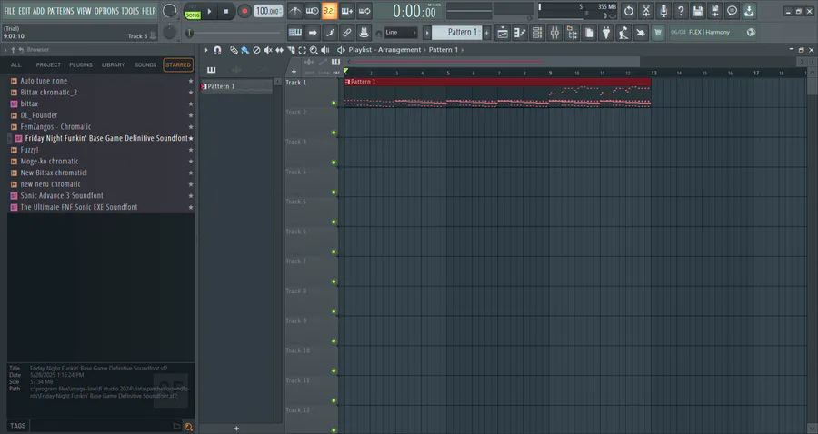Select the STARRED browser tab

(x=178, y=65)
